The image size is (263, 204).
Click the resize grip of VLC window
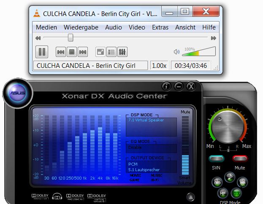(x=216, y=68)
